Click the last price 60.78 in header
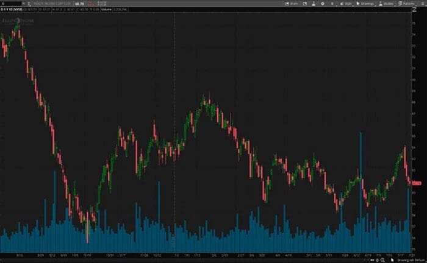This screenshot has height=263, width=427. [79, 4]
